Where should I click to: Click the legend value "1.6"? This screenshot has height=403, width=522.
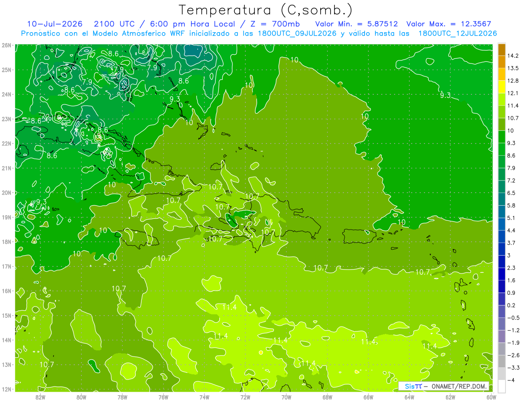point(512,280)
